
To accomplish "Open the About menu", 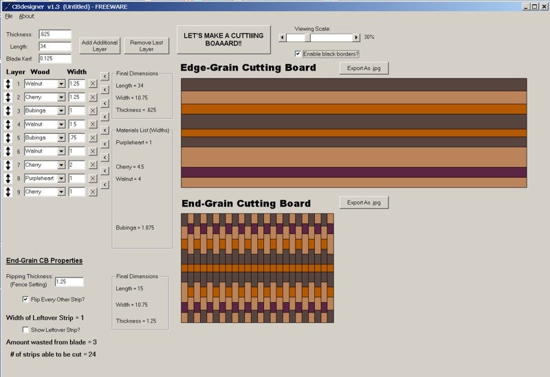I will pos(26,16).
